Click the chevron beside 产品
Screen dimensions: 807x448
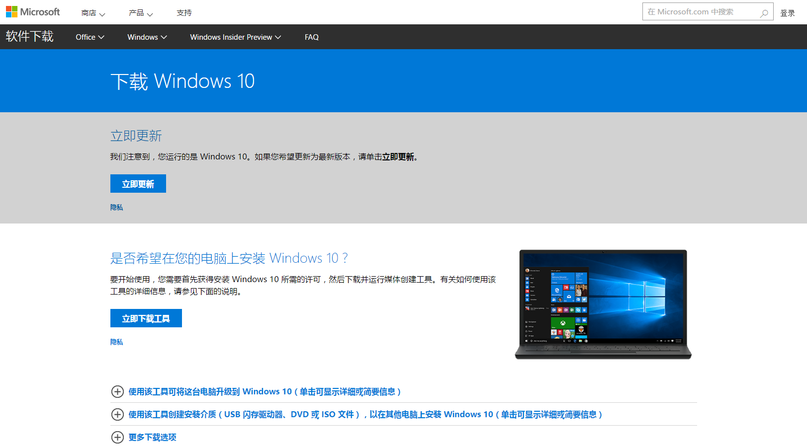150,14
